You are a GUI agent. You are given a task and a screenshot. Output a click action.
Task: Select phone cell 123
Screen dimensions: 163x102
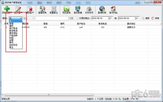[x=103, y=27]
